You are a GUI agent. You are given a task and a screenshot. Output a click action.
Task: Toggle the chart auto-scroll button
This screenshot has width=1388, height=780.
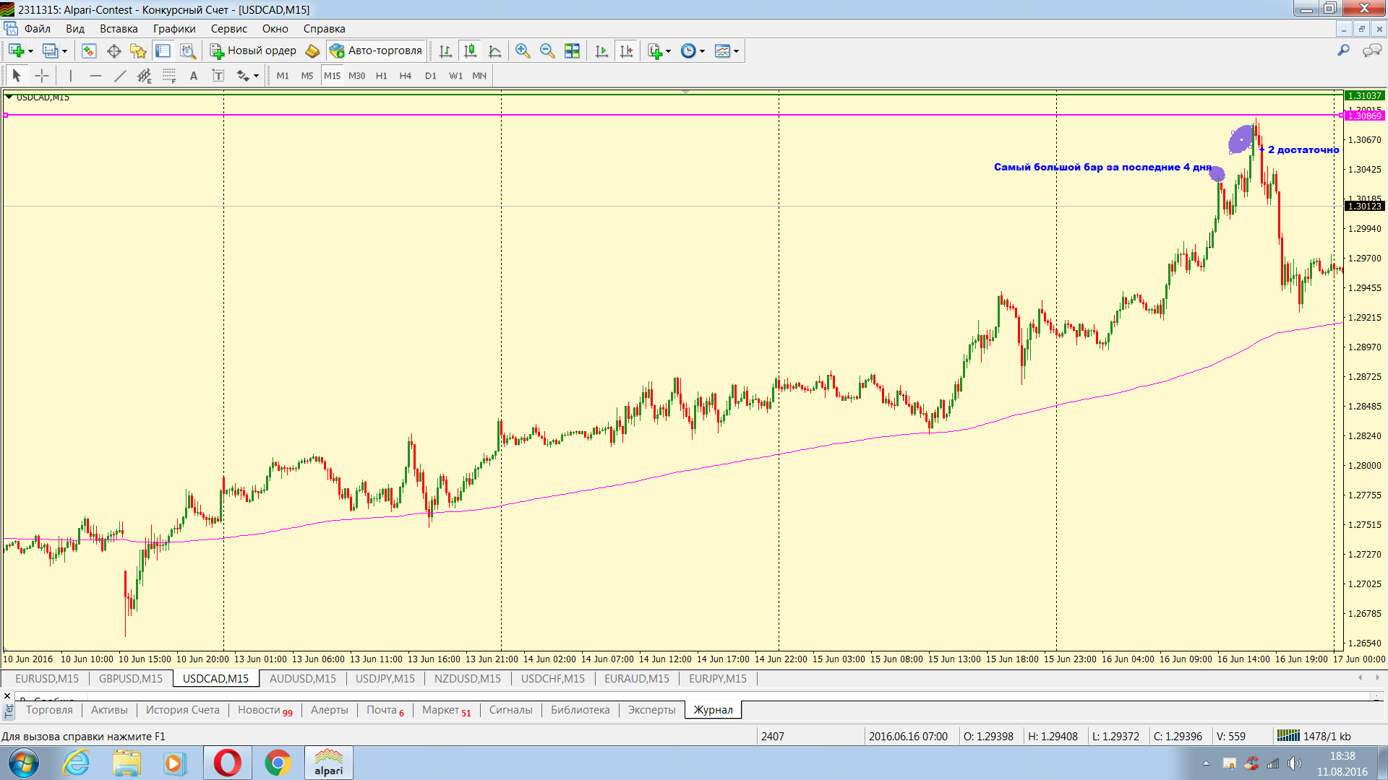tap(601, 51)
